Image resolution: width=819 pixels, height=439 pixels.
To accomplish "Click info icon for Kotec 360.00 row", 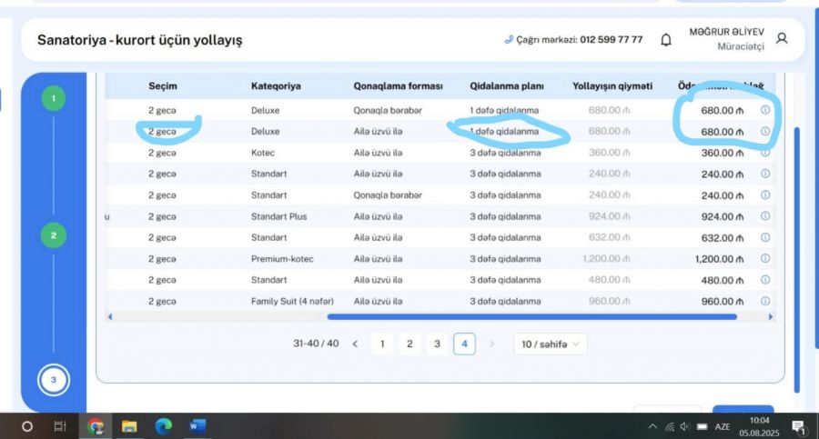I will point(765,153).
